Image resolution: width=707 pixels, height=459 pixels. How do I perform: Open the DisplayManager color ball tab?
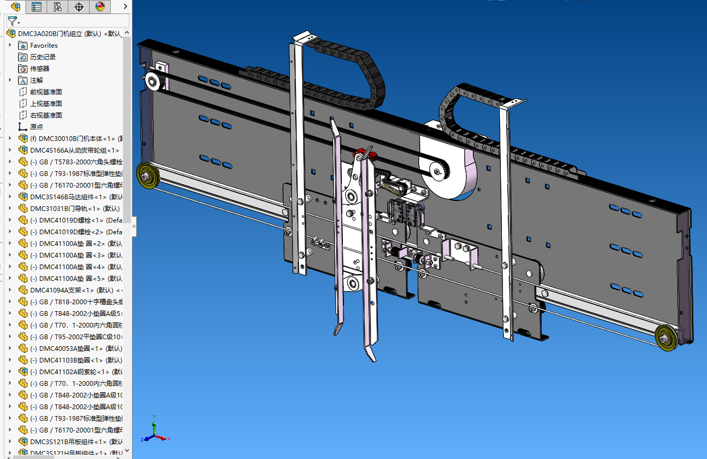point(100,7)
